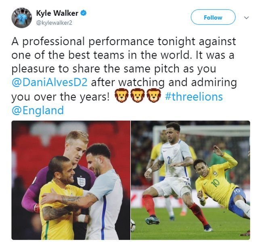This screenshot has width=262, height=242.
Task: Click the @kylewalker2 handle
Action: pos(54,23)
